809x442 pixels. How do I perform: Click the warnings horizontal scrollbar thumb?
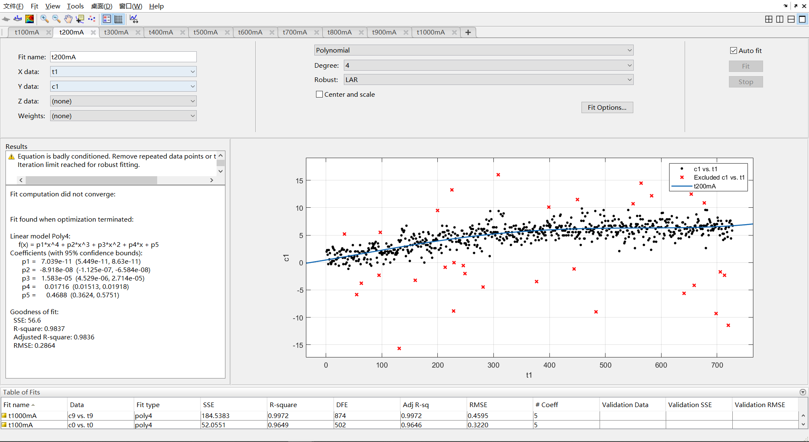(91, 180)
